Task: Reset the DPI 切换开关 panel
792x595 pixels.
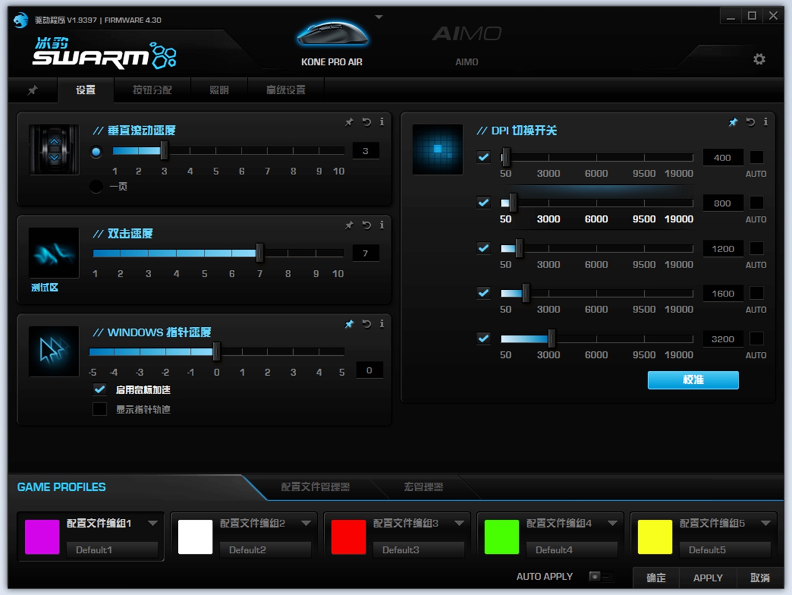Action: pyautogui.click(x=750, y=122)
